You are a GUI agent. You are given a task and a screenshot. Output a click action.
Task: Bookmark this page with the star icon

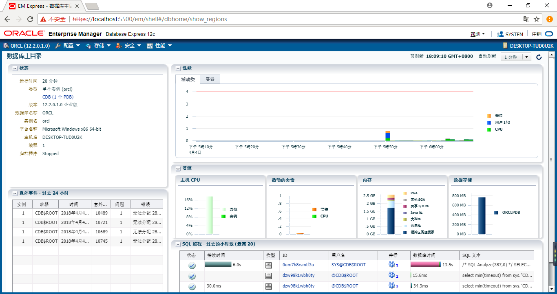(x=537, y=19)
